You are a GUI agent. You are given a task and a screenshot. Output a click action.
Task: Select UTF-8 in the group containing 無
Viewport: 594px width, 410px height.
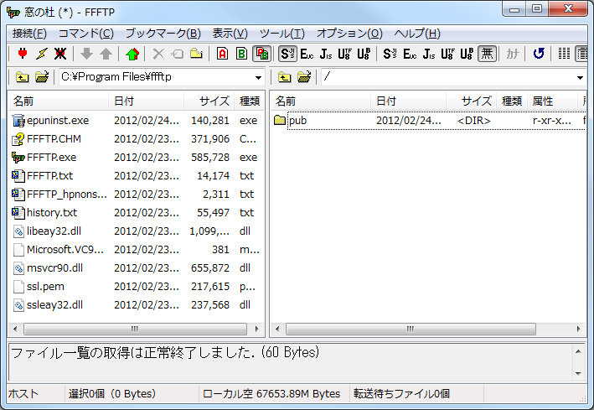coord(447,54)
